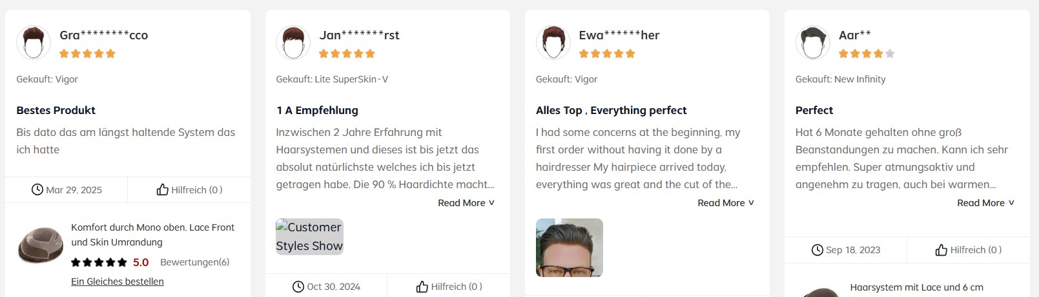The image size is (1039, 297).
Task: Open the Ein Gleiches bestellen link
Action: click(118, 282)
